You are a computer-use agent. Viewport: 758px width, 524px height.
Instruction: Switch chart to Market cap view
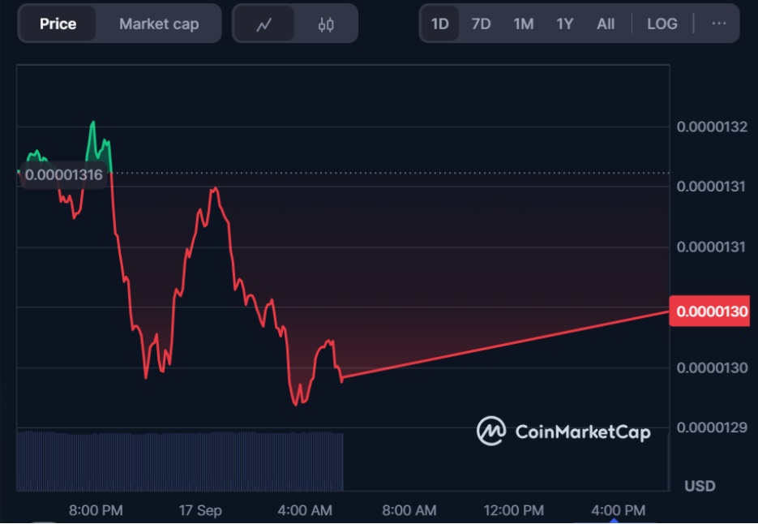point(159,24)
